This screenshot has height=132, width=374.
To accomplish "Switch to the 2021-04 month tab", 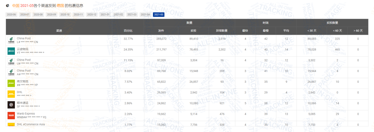I will pyautogui.click(x=145, y=15).
